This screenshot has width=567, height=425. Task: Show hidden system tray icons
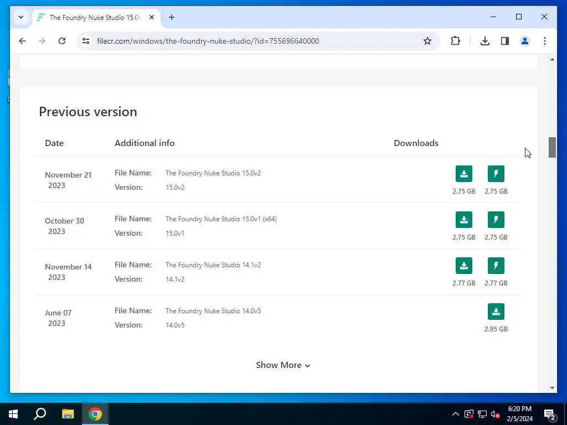[x=456, y=414]
